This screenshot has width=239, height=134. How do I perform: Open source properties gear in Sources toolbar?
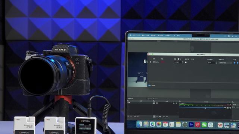pyautogui.click(x=160, y=117)
